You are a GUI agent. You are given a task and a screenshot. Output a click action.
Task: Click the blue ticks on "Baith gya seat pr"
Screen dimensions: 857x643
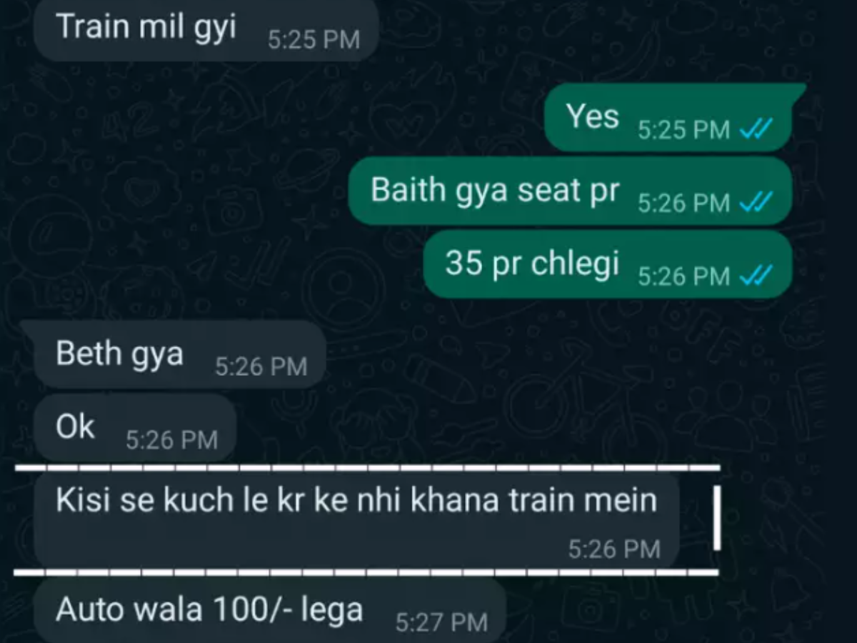coord(757,203)
